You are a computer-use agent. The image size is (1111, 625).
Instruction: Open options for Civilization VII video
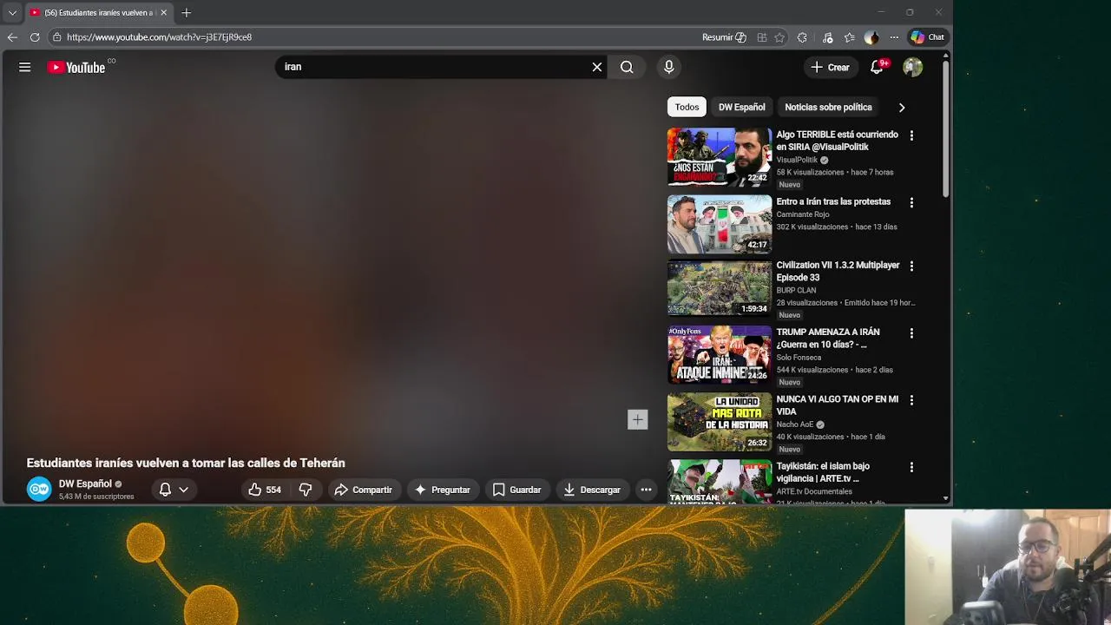click(911, 266)
